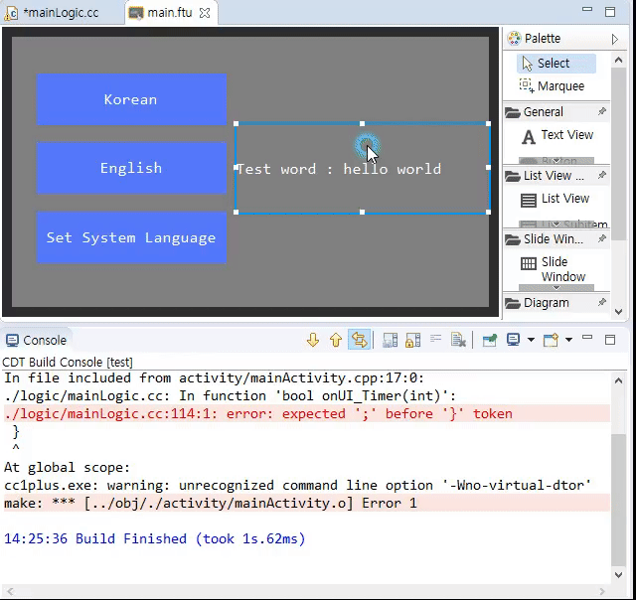636x600 pixels.
Task: Pick the Slide Window widget
Action: 555,269
